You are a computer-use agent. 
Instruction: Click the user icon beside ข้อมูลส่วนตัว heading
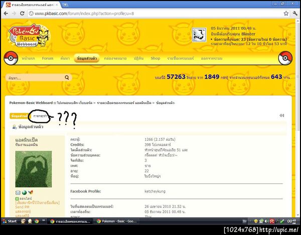pos(15,127)
